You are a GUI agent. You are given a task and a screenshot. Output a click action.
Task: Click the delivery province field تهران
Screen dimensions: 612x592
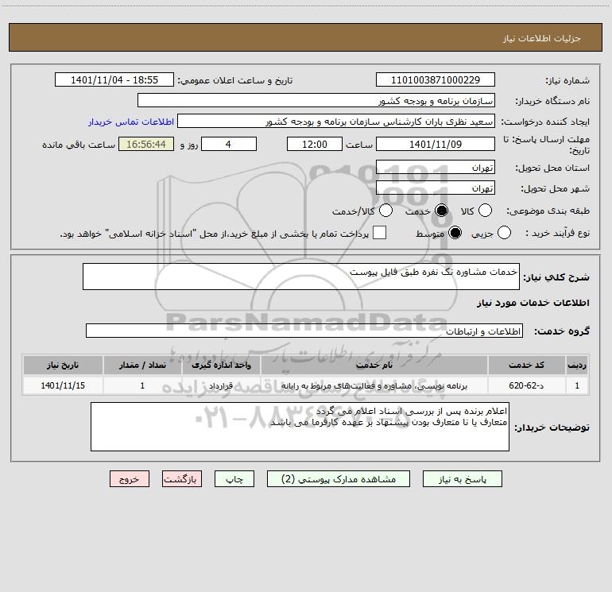coord(436,168)
